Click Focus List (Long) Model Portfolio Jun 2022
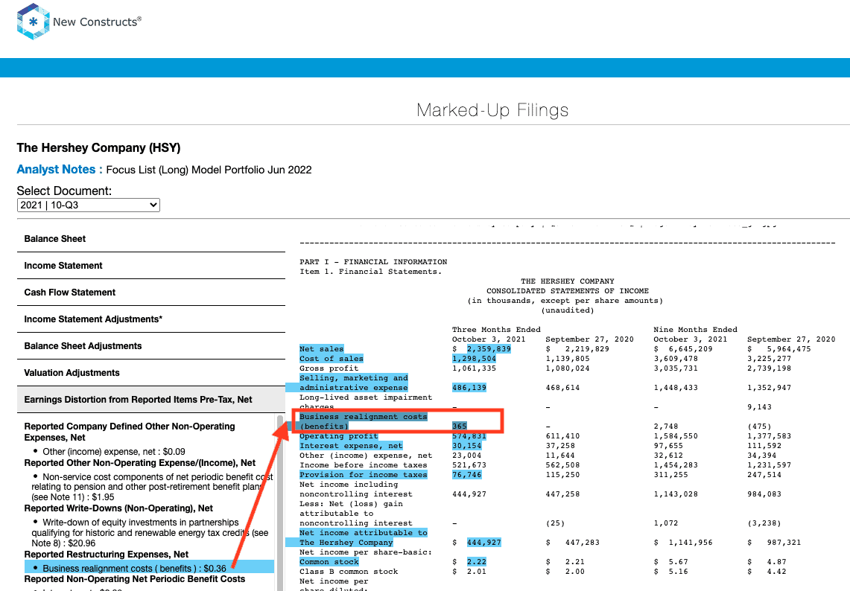This screenshot has width=850, height=591. coord(209,170)
